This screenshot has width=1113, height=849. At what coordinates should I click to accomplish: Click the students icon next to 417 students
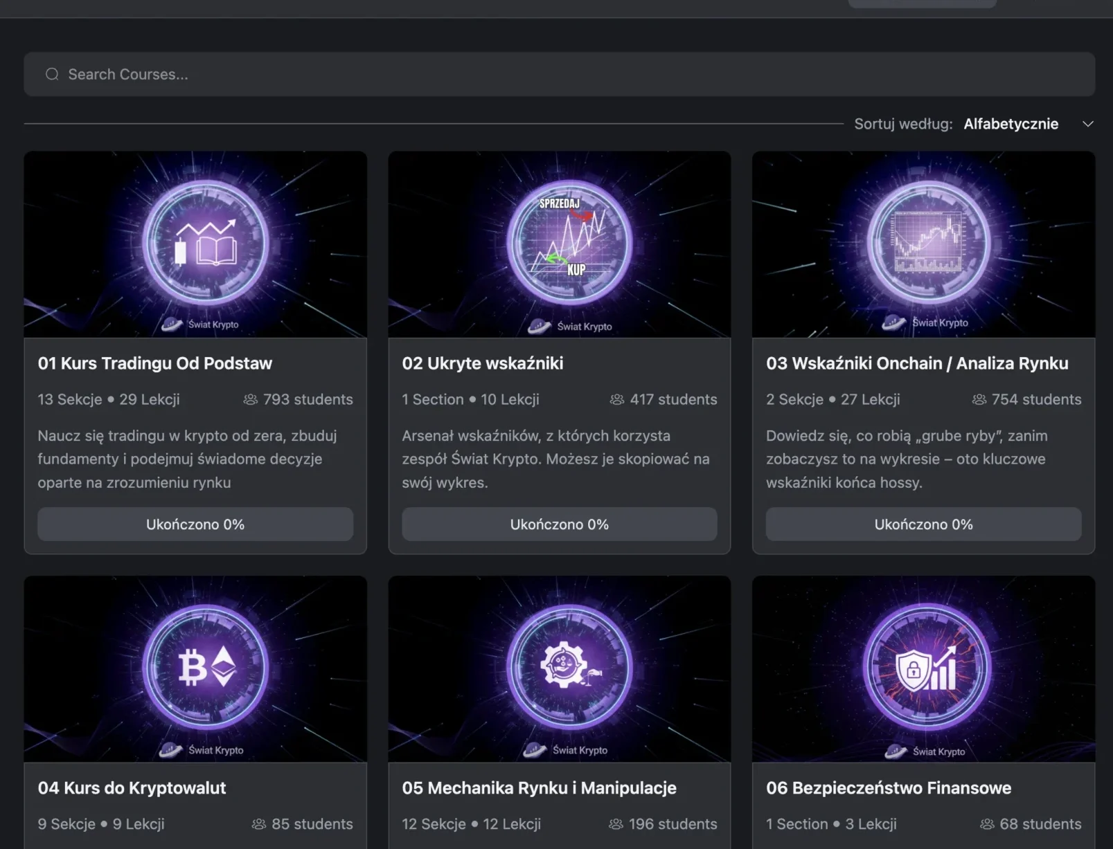click(616, 399)
